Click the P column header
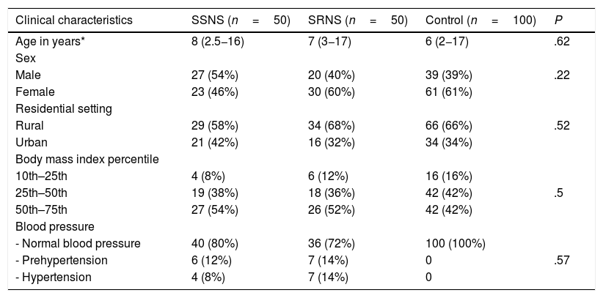 coord(560,19)
